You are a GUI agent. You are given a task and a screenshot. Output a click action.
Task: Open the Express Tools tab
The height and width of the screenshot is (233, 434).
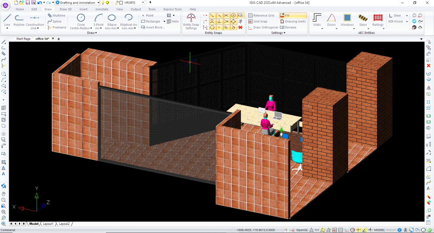coord(172,9)
